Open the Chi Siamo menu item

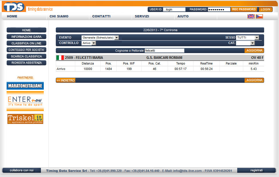point(59,17)
